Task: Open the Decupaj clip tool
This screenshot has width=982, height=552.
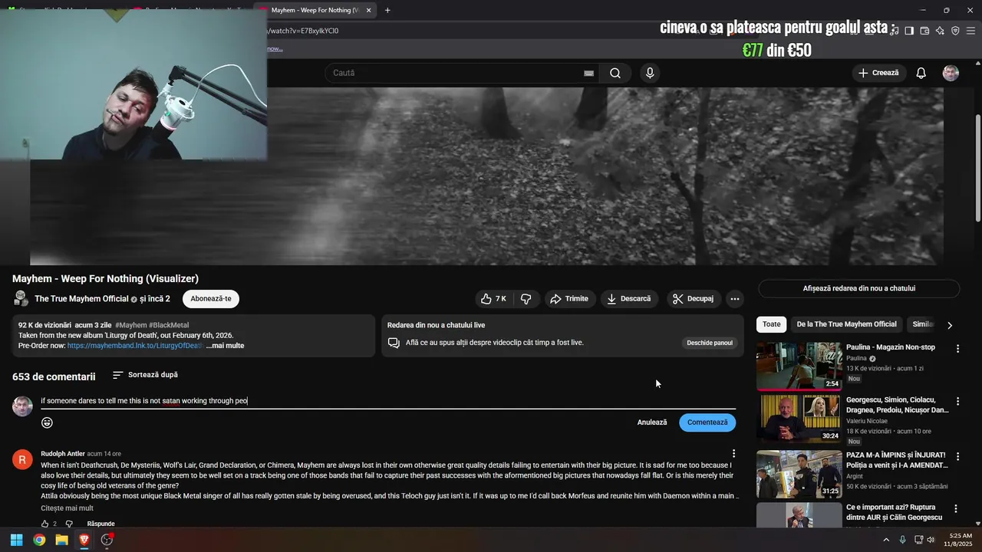Action: (693, 299)
